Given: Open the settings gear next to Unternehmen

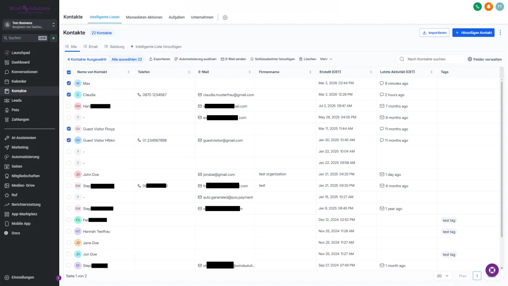Looking at the screenshot, I should click(225, 17).
